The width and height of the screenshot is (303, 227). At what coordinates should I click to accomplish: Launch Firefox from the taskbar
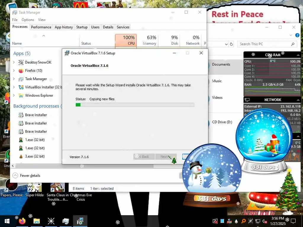(x=22, y=221)
